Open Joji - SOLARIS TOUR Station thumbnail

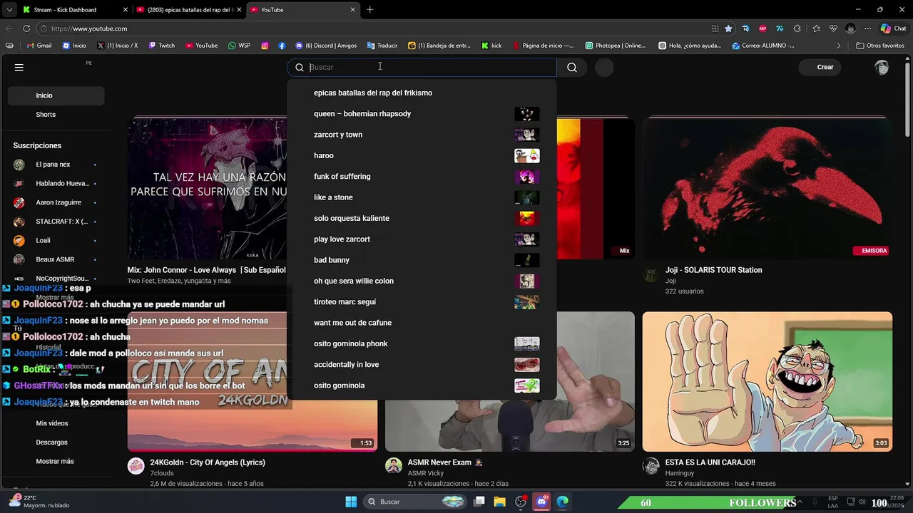tap(767, 187)
